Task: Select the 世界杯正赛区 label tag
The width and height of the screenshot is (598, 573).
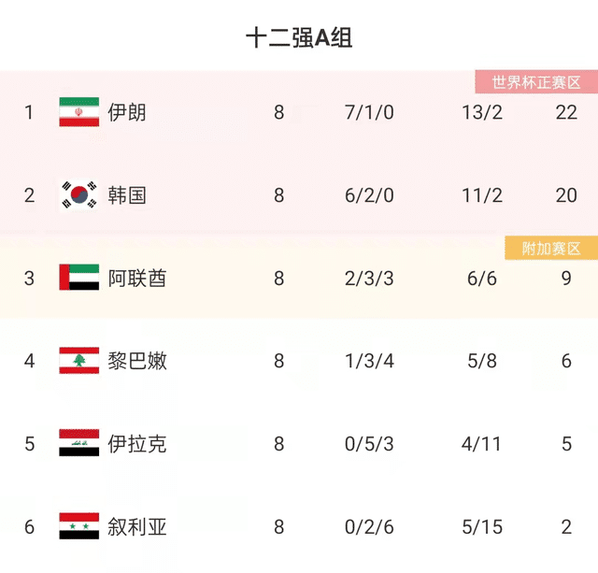Action: point(536,82)
